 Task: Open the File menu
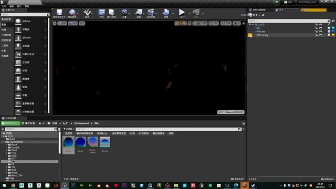pos(4,6)
